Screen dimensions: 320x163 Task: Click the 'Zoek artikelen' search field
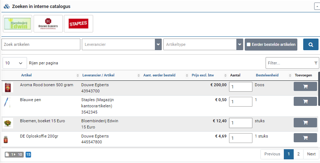41,44
